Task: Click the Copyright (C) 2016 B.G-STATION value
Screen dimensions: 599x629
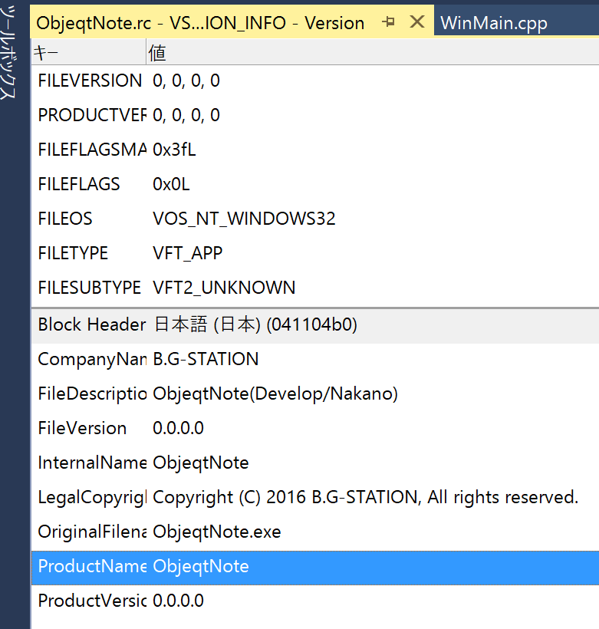Action: pyautogui.click(x=366, y=497)
